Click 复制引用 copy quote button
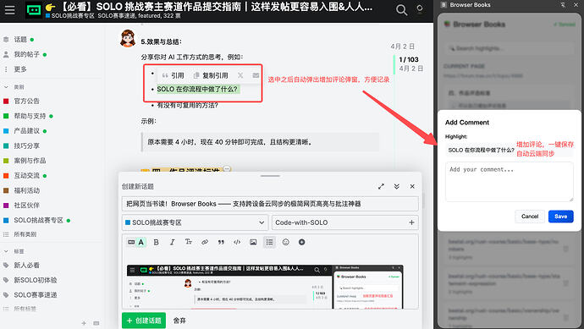The width and height of the screenshot is (584, 329). pos(211,75)
